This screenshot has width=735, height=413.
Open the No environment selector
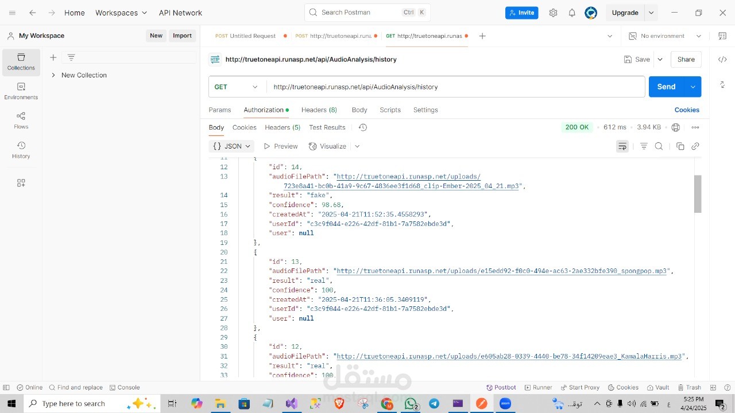tap(665, 36)
